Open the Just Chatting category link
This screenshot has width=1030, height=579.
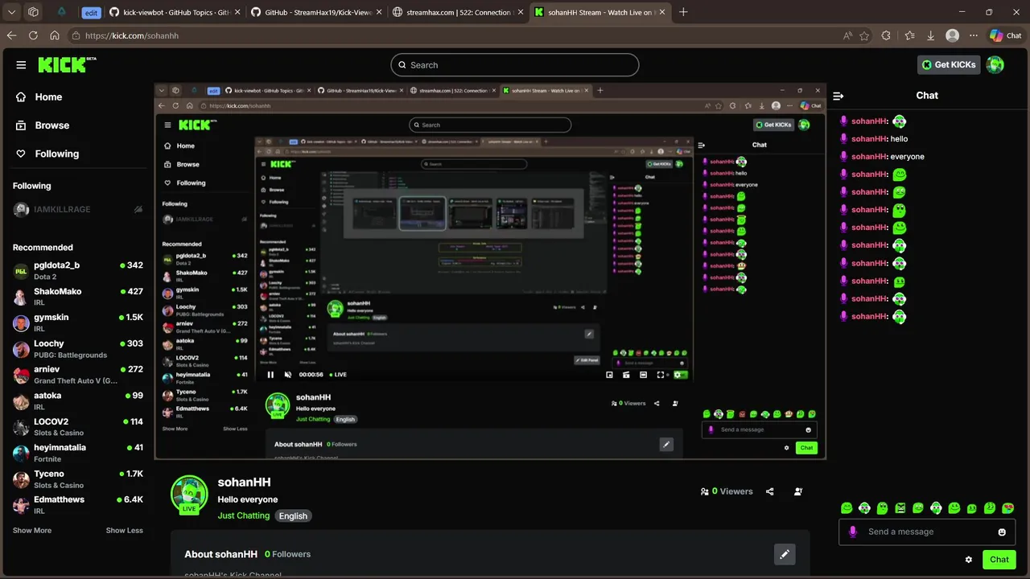[244, 515]
